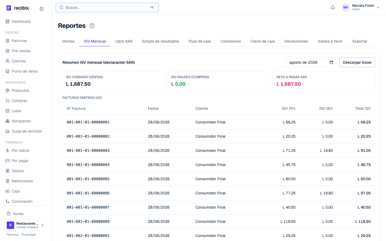Open the Saldos a favor tab
386x241 pixels.
pyautogui.click(x=330, y=41)
